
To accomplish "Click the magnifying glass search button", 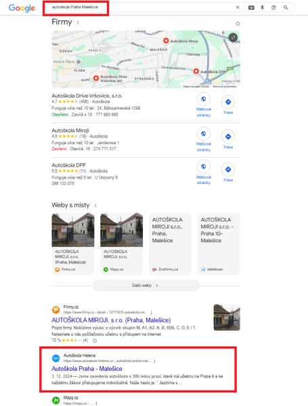I will 286,7.
